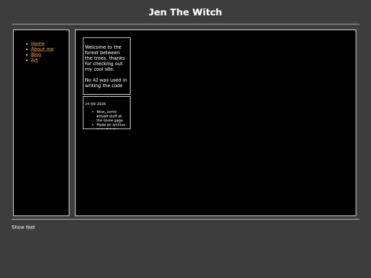Open the About me link

42,49
